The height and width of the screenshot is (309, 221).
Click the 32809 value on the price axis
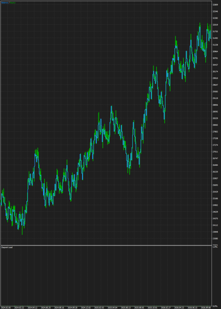click(215, 5)
